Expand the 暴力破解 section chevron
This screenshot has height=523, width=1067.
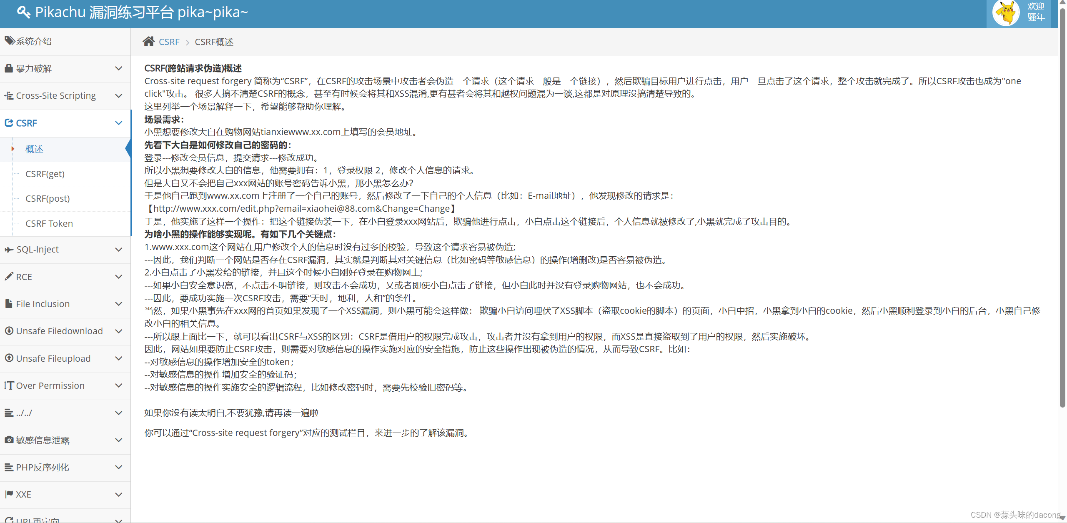[x=119, y=68]
